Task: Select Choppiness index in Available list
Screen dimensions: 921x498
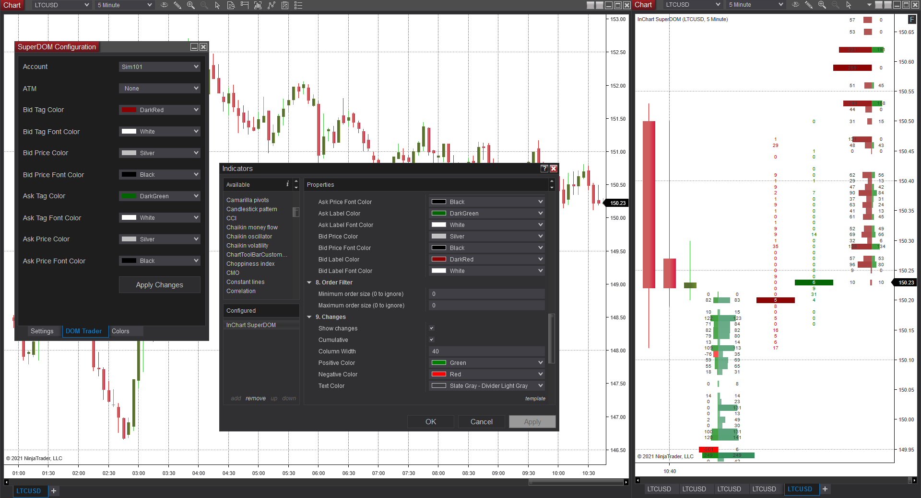Action: [x=250, y=264]
